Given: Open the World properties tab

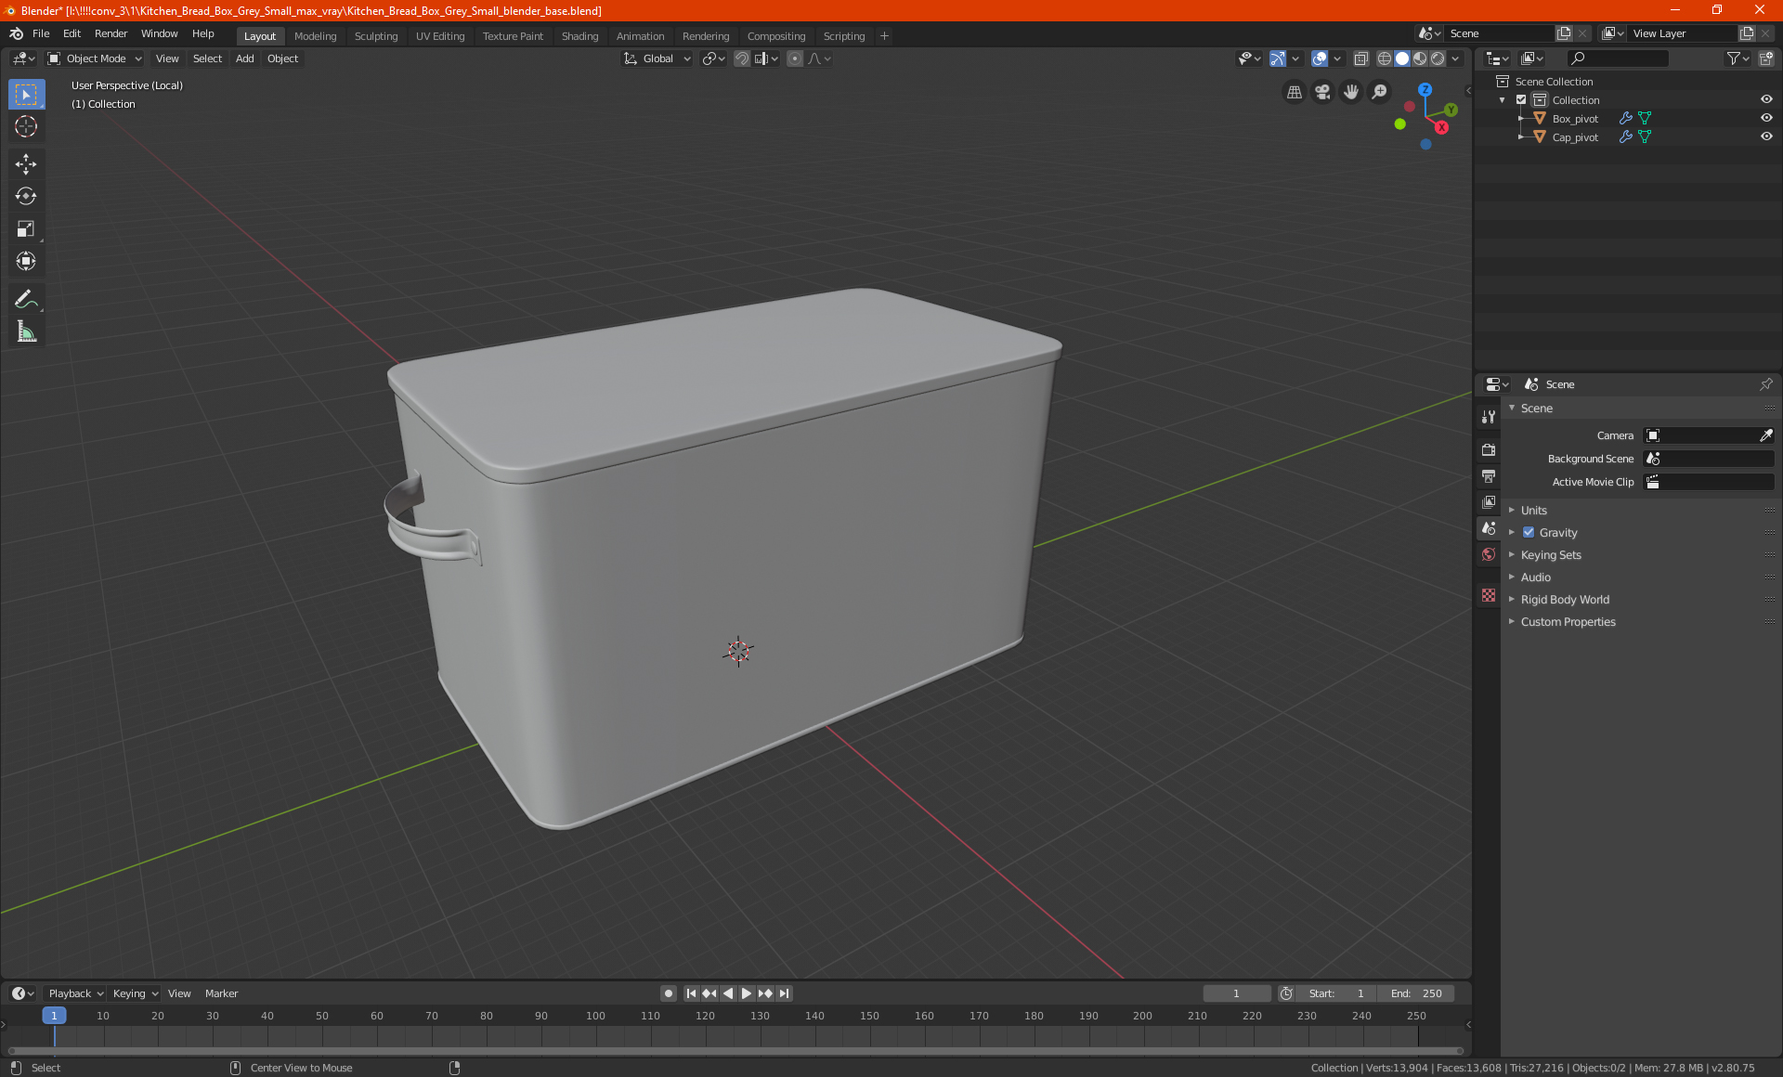Looking at the screenshot, I should tap(1489, 554).
